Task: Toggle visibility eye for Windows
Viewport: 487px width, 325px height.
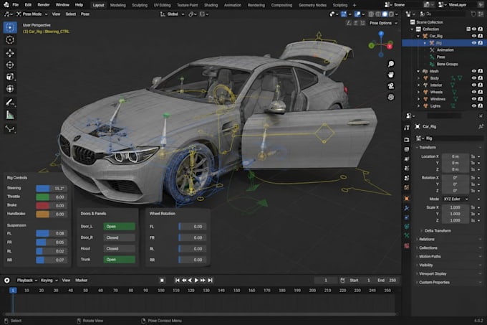Action: (474, 99)
